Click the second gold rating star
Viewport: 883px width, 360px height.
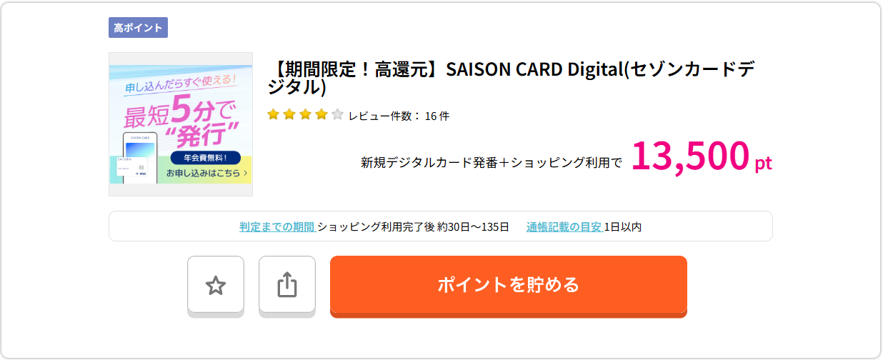(289, 115)
